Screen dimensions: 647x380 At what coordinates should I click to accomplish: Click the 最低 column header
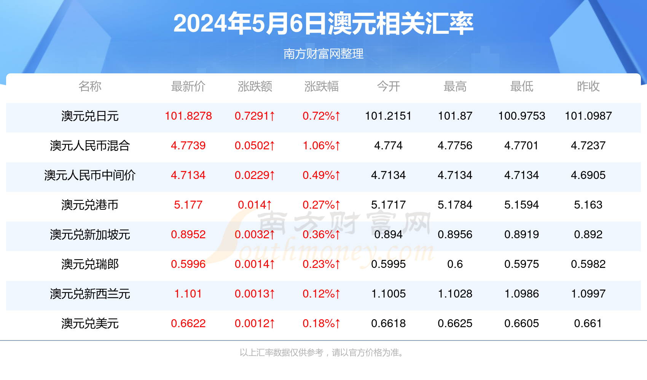point(521,86)
